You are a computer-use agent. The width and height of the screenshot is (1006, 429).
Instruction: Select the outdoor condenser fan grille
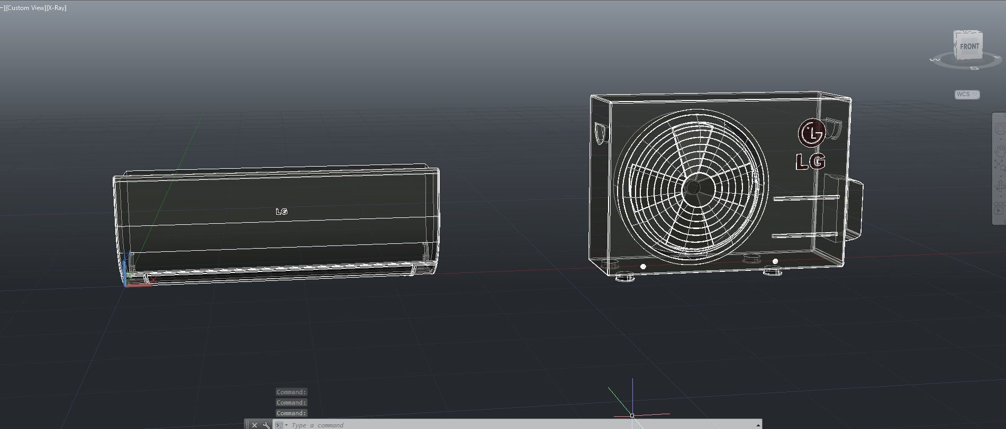[691, 187]
